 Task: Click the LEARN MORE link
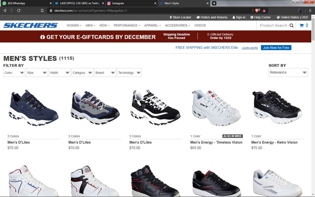pyautogui.click(x=250, y=48)
